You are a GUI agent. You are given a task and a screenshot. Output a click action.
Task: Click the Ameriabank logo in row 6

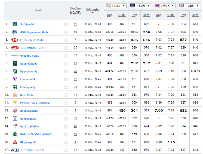click(15, 63)
